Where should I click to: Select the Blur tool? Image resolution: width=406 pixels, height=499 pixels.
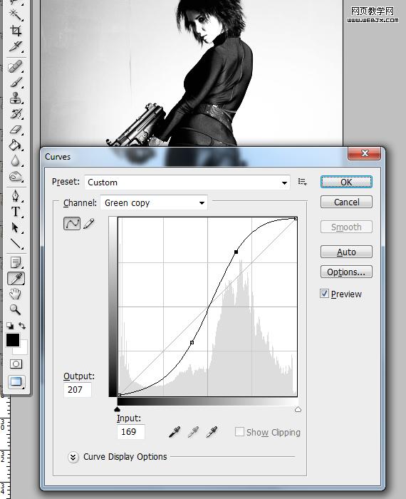(x=15, y=160)
